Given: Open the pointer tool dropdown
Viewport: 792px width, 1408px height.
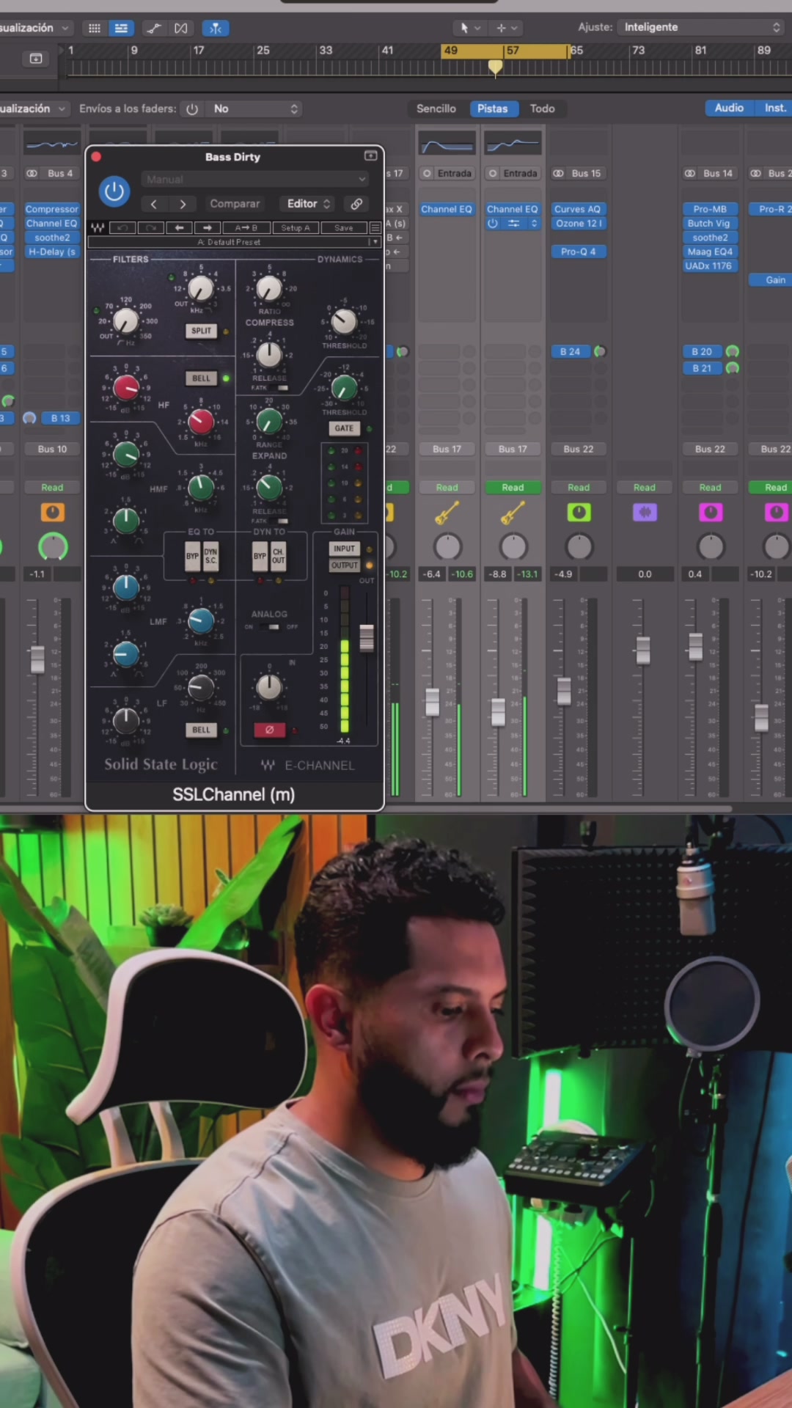Looking at the screenshot, I should coord(469,28).
